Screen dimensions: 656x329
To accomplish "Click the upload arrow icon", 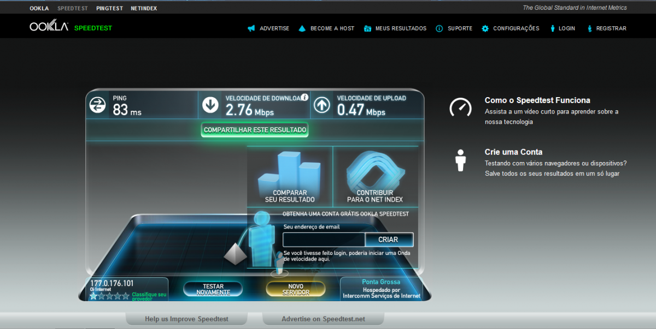I will 322,105.
